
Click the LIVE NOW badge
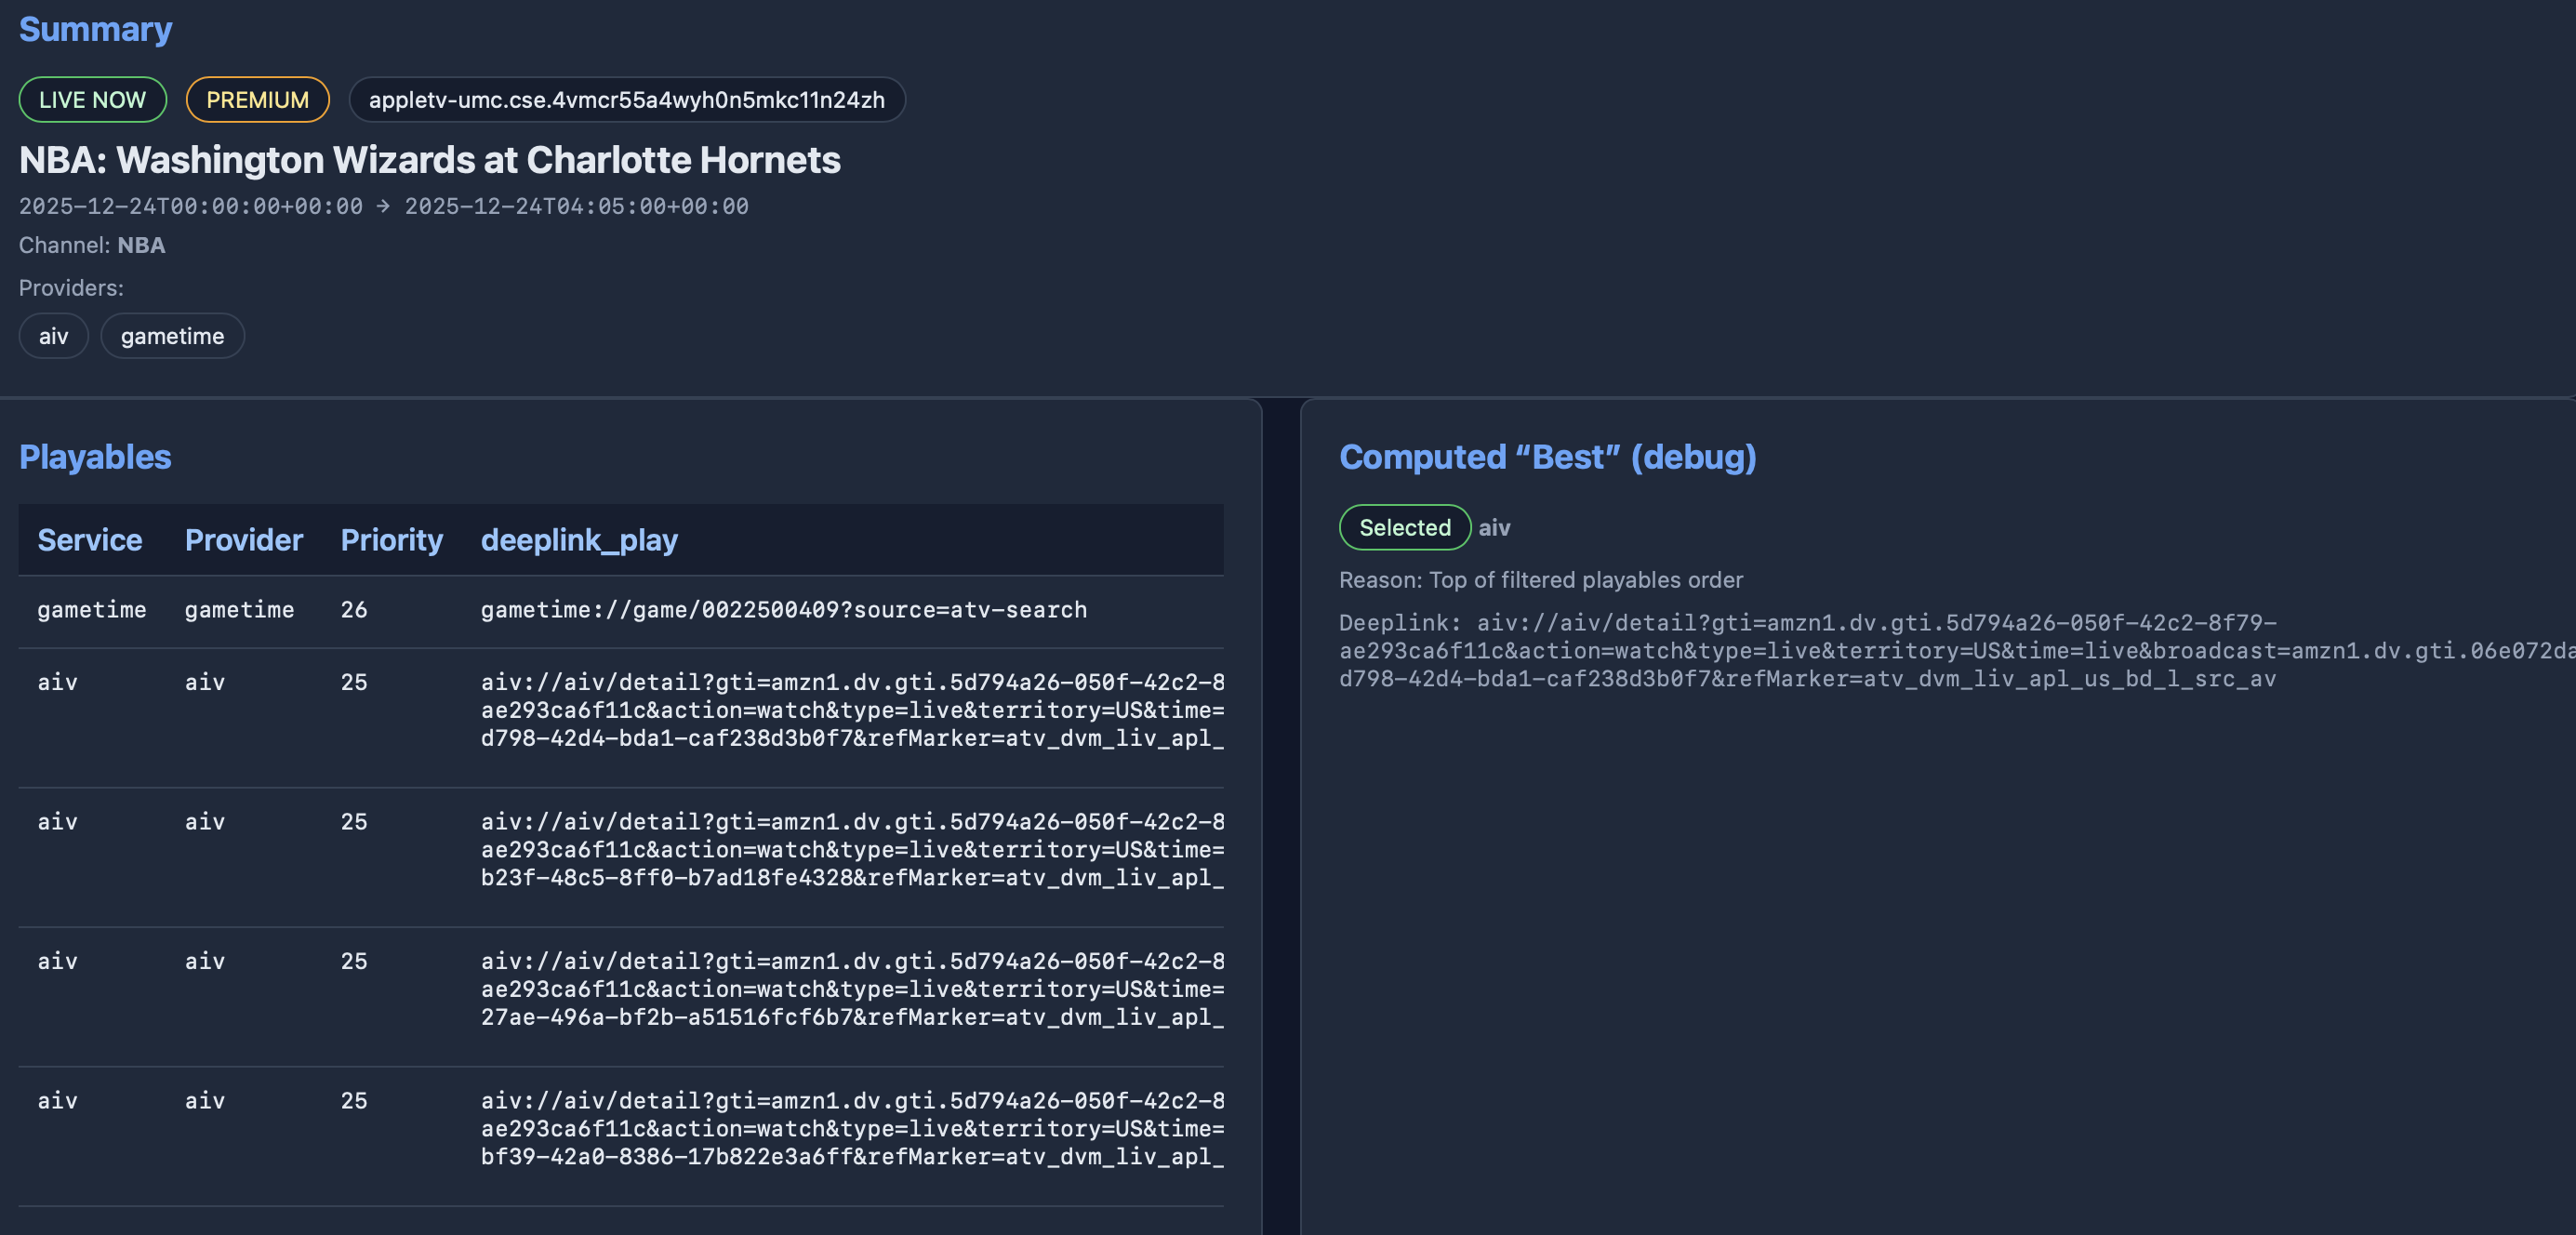click(92, 100)
